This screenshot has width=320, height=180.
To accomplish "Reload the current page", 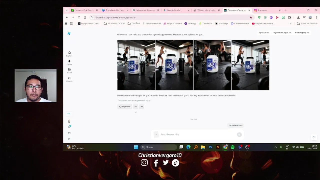I will 79,17.
